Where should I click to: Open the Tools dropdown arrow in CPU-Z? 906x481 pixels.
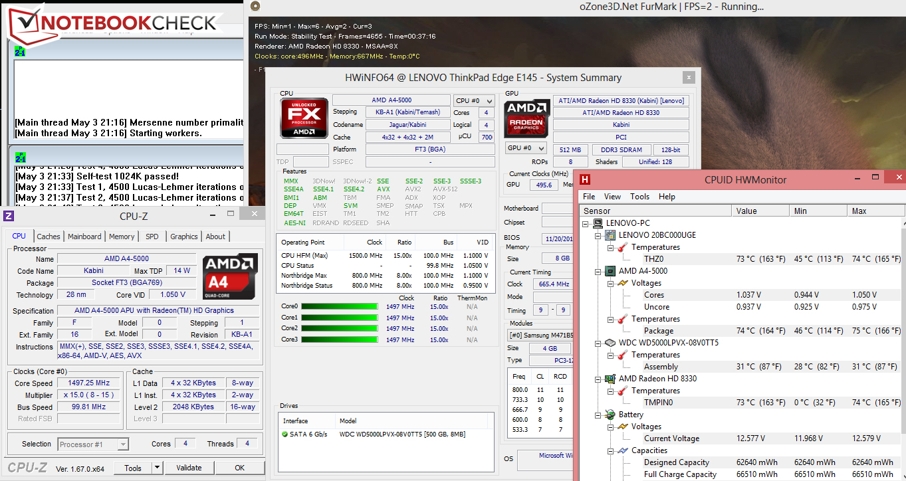158,468
